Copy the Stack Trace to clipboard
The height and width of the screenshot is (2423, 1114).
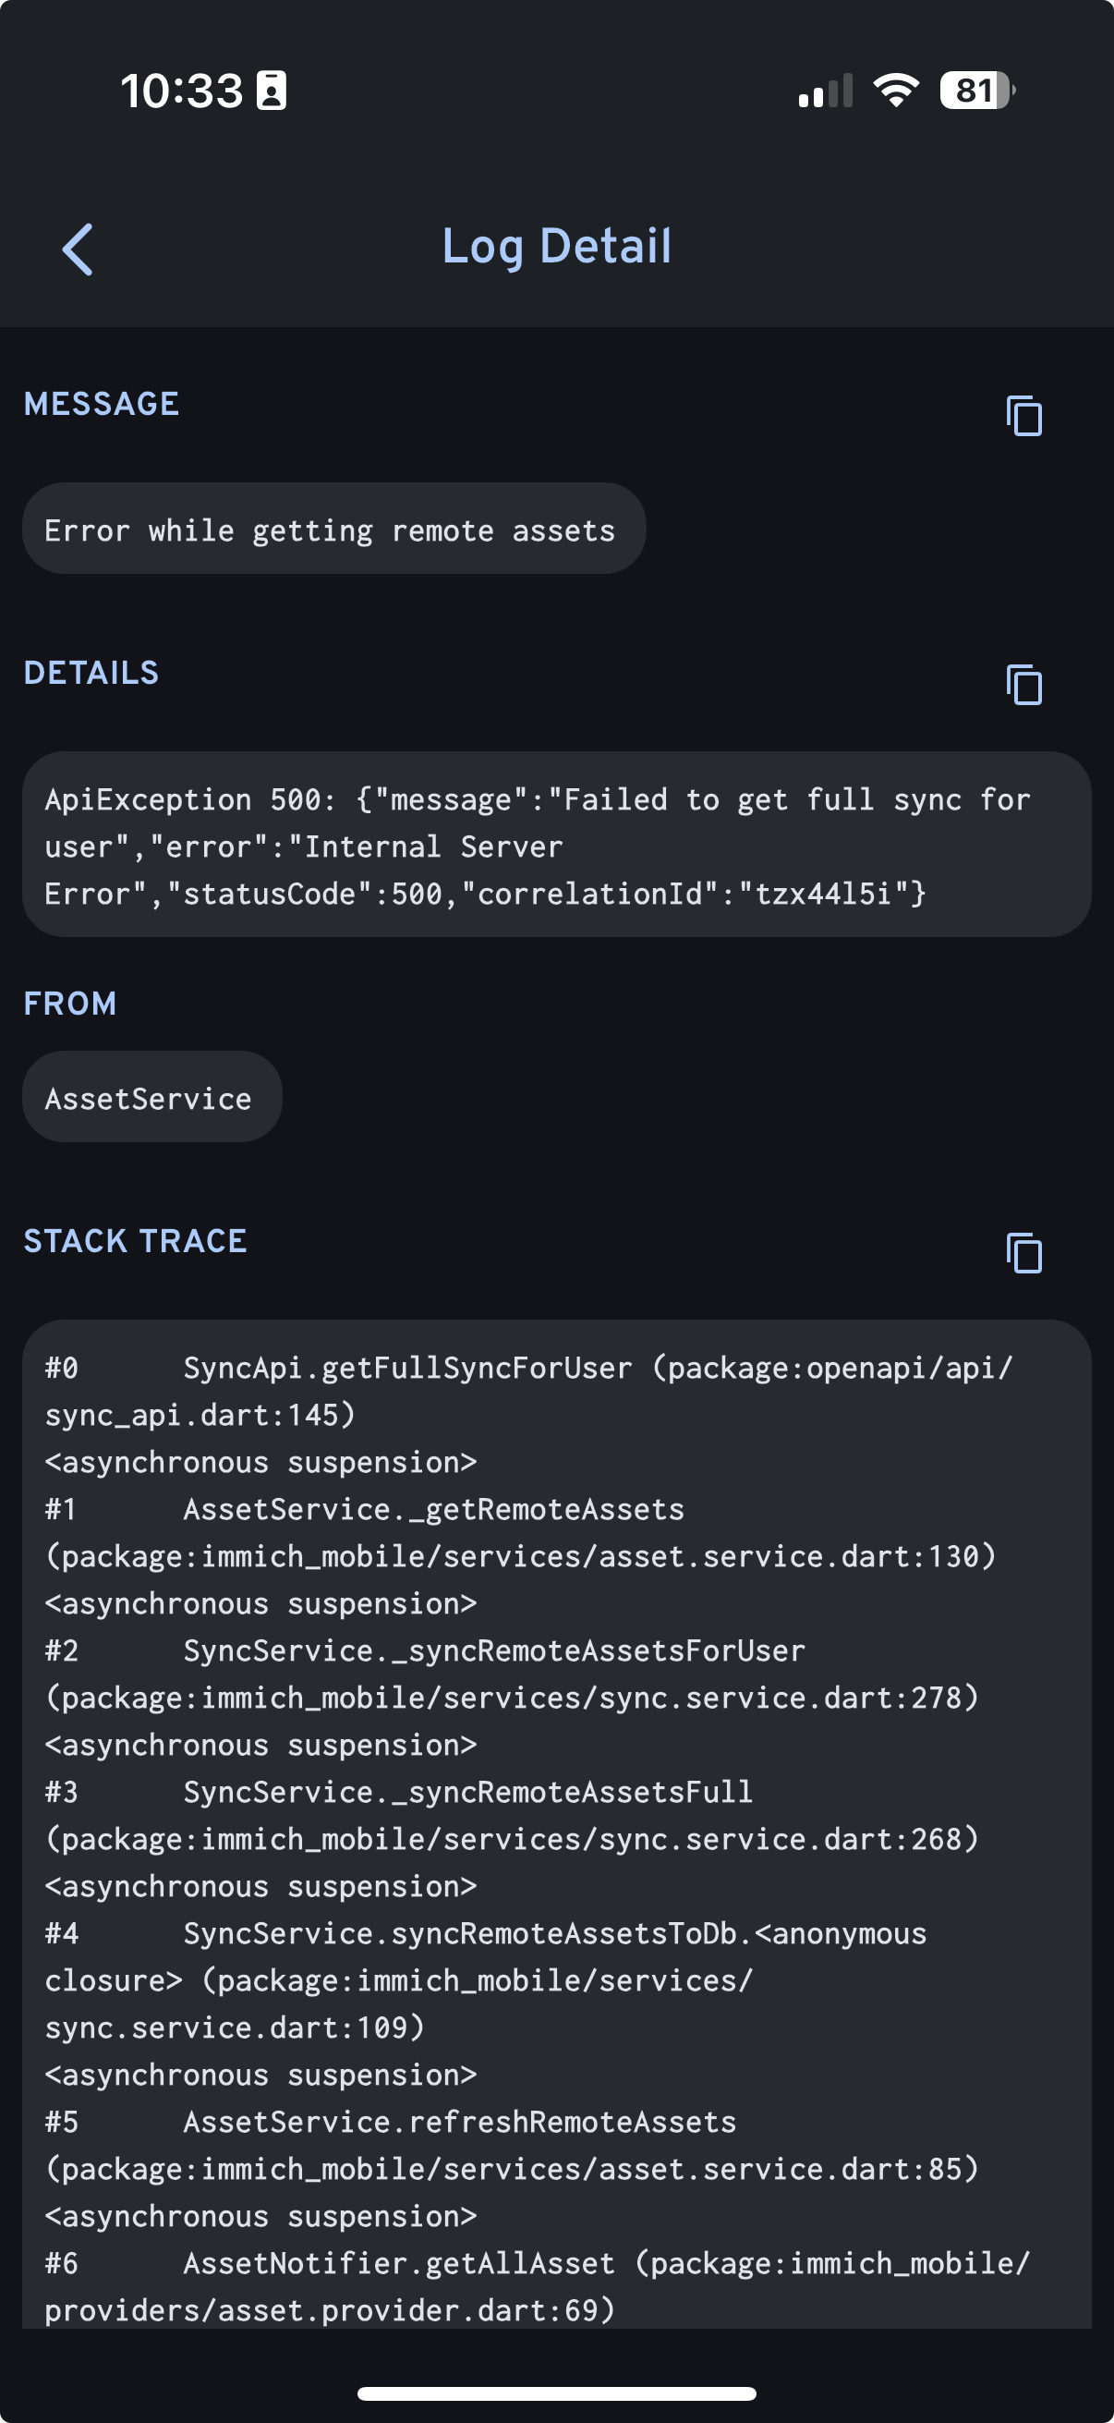[x=1023, y=1252]
